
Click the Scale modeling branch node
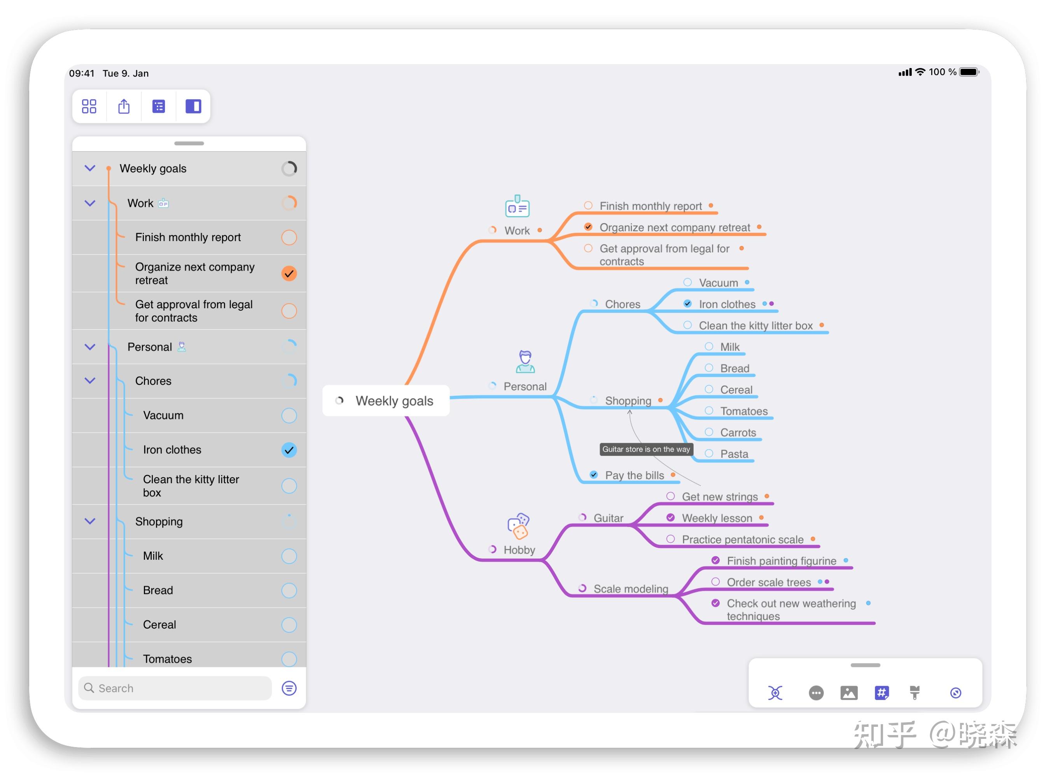(630, 589)
